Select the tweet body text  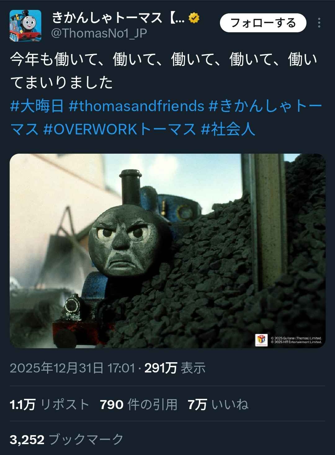(x=164, y=71)
